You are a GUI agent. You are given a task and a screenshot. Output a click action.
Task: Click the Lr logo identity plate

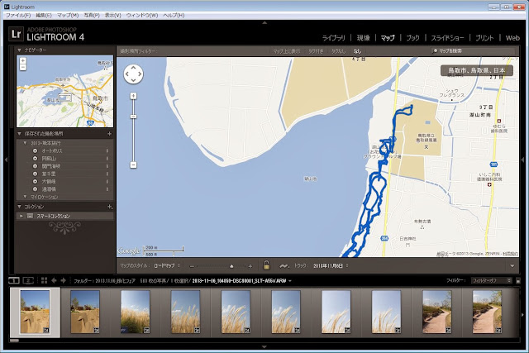pos(16,34)
